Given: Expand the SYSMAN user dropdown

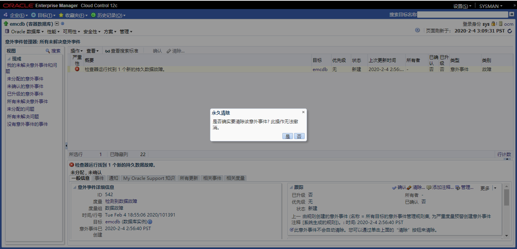Looking at the screenshot, I should click(491, 6).
